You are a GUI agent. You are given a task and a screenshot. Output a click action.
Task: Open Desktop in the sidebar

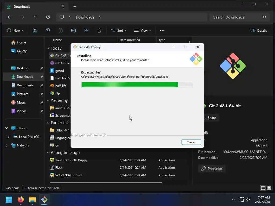tap(23, 68)
